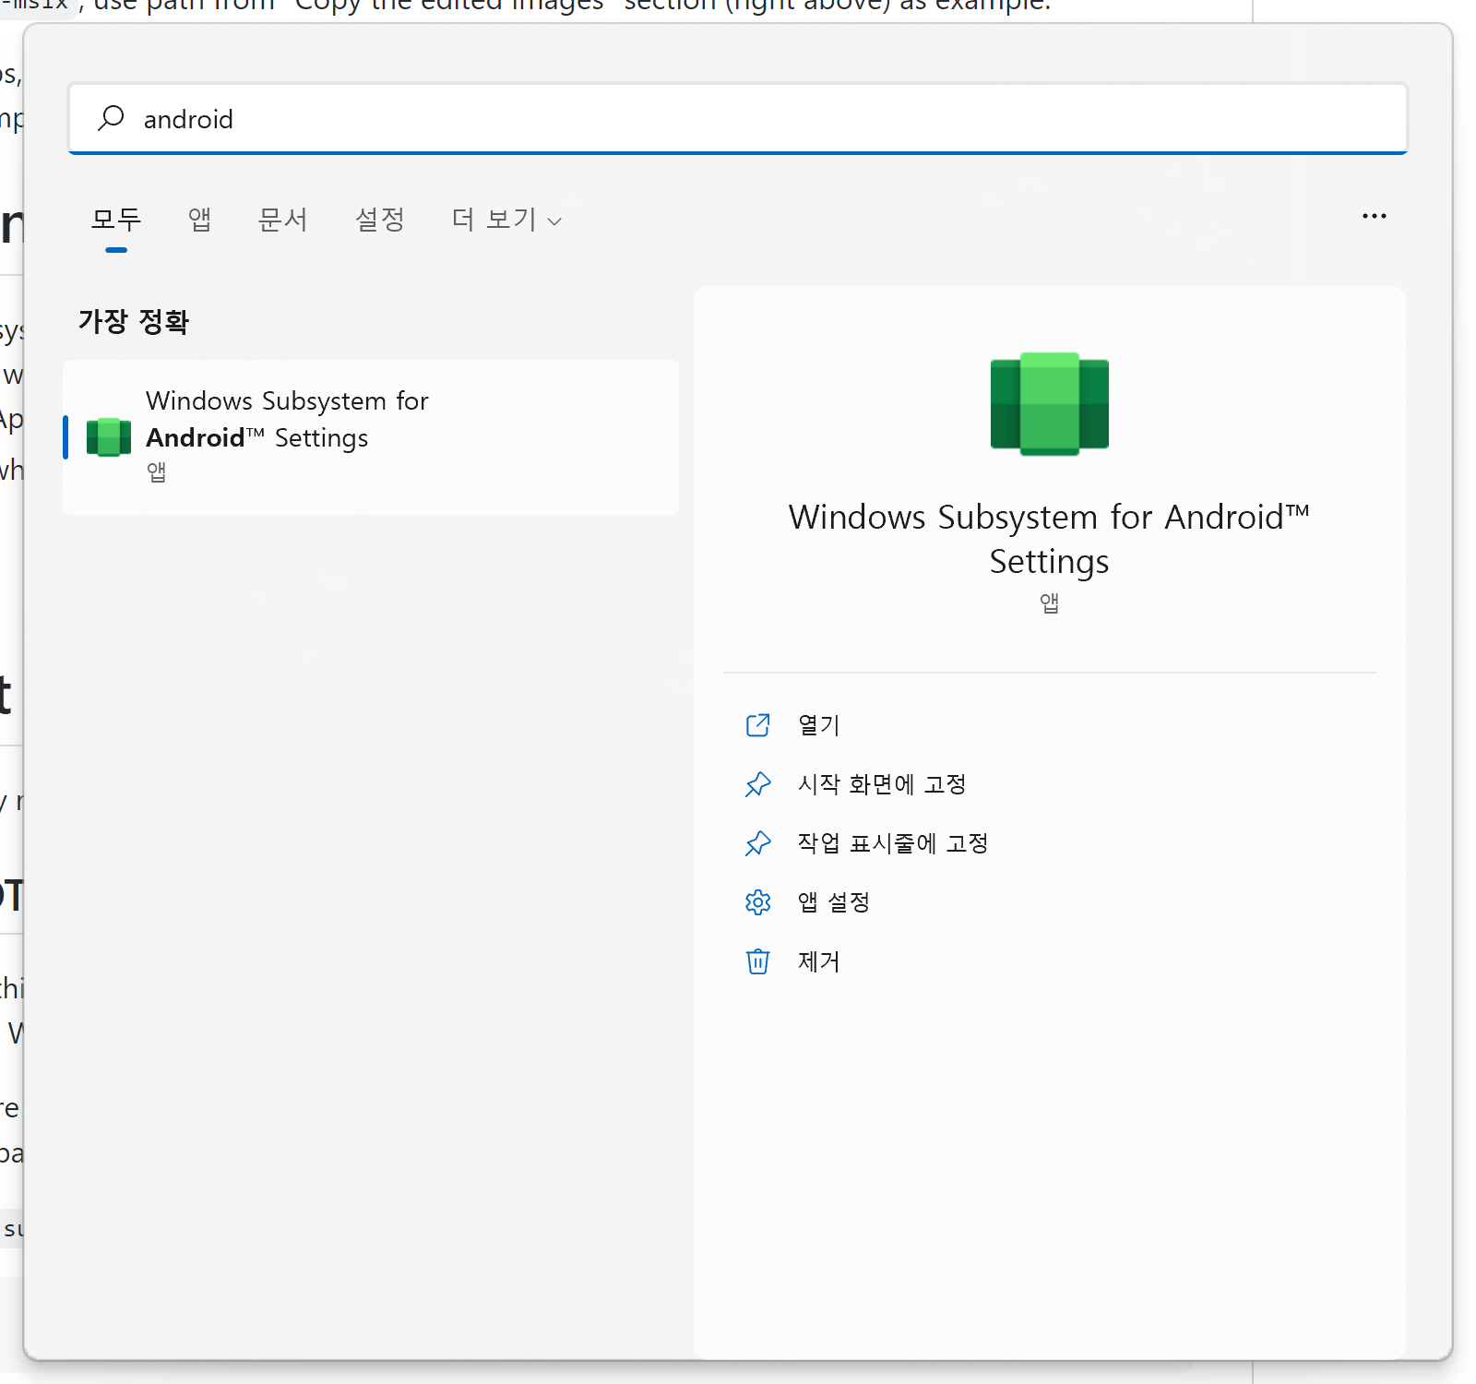Image resolution: width=1476 pixels, height=1384 pixels.
Task: Open the three-dot options menu
Action: (1374, 216)
